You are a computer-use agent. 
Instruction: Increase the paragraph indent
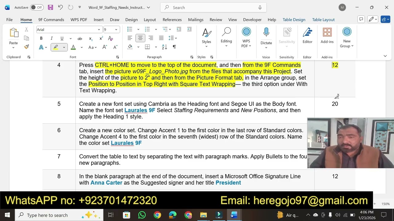click(189, 29)
